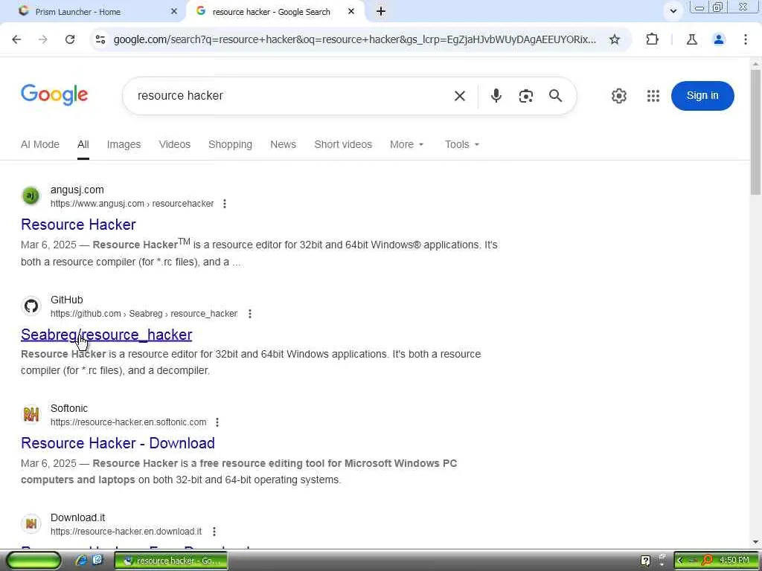Open the tab search dropdown arrow
Screen dimensions: 762x571
pos(673,11)
